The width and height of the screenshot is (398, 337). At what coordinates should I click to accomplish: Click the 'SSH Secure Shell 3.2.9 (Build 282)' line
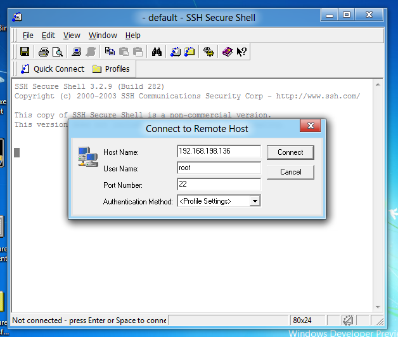[x=89, y=86]
